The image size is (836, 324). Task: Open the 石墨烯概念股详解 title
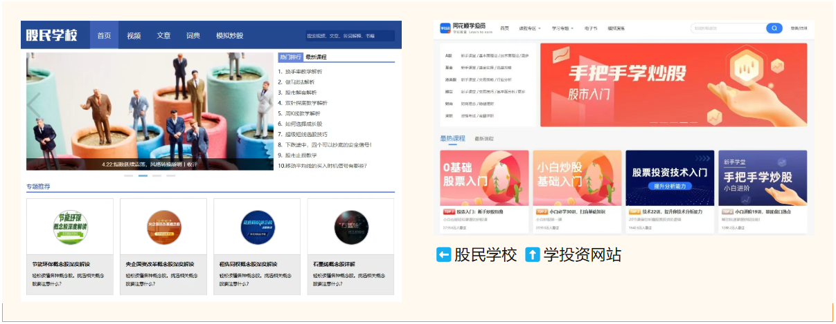coord(334,264)
